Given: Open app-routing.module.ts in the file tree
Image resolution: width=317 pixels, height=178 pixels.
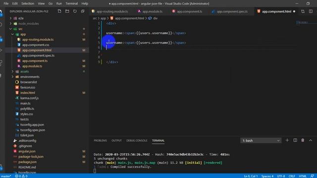Looking at the screenshot, I should pos(38,40).
